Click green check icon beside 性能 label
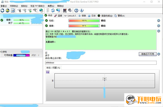The width and height of the screenshot is (163, 107). click(x=46, y=20)
